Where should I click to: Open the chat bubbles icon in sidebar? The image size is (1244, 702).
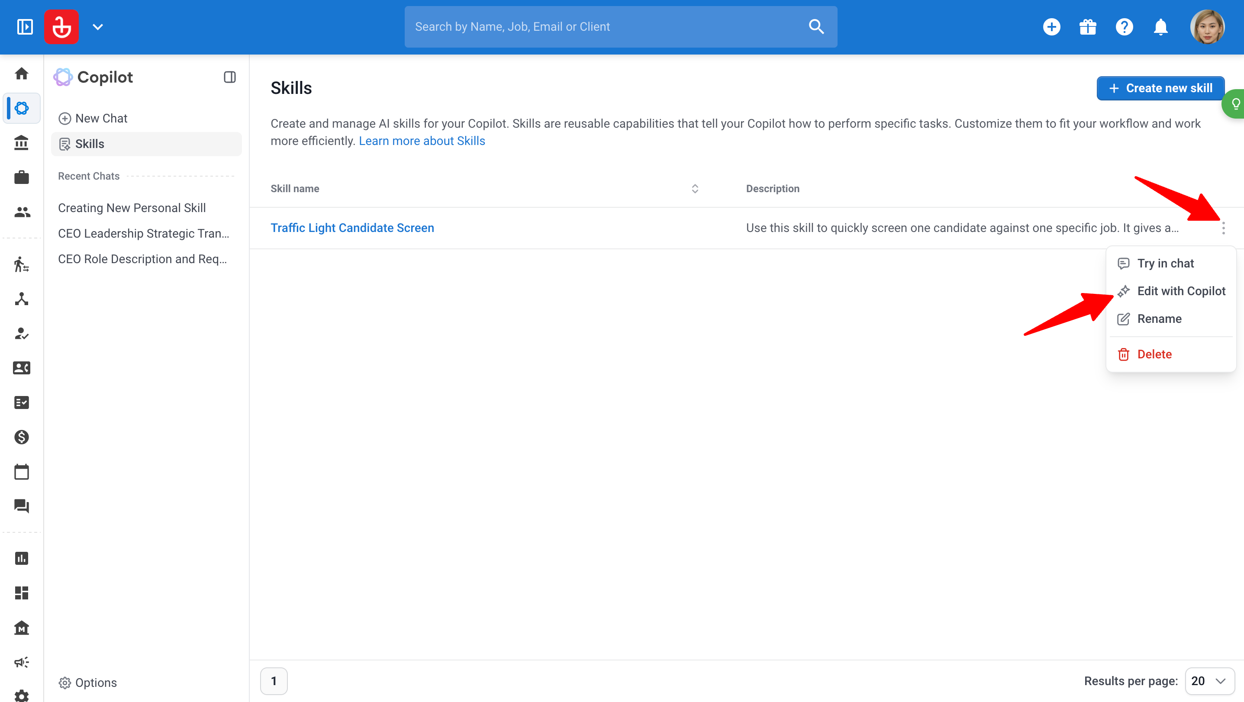click(x=21, y=506)
